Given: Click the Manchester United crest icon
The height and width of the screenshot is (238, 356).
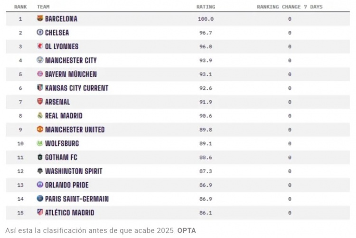Looking at the screenshot, I should (40, 130).
